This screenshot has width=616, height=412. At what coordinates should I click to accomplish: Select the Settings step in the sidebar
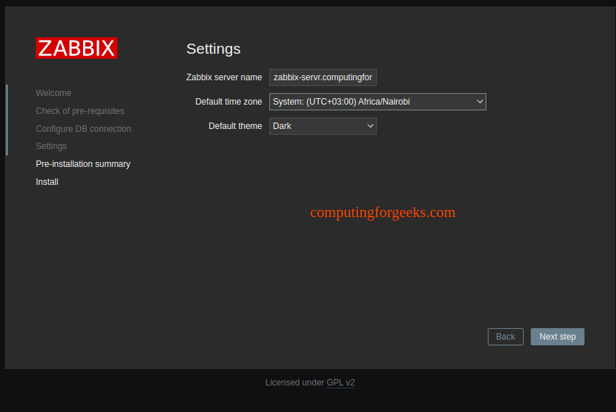click(52, 146)
